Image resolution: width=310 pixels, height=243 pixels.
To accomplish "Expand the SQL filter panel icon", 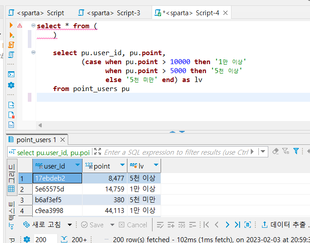I will (97, 152).
